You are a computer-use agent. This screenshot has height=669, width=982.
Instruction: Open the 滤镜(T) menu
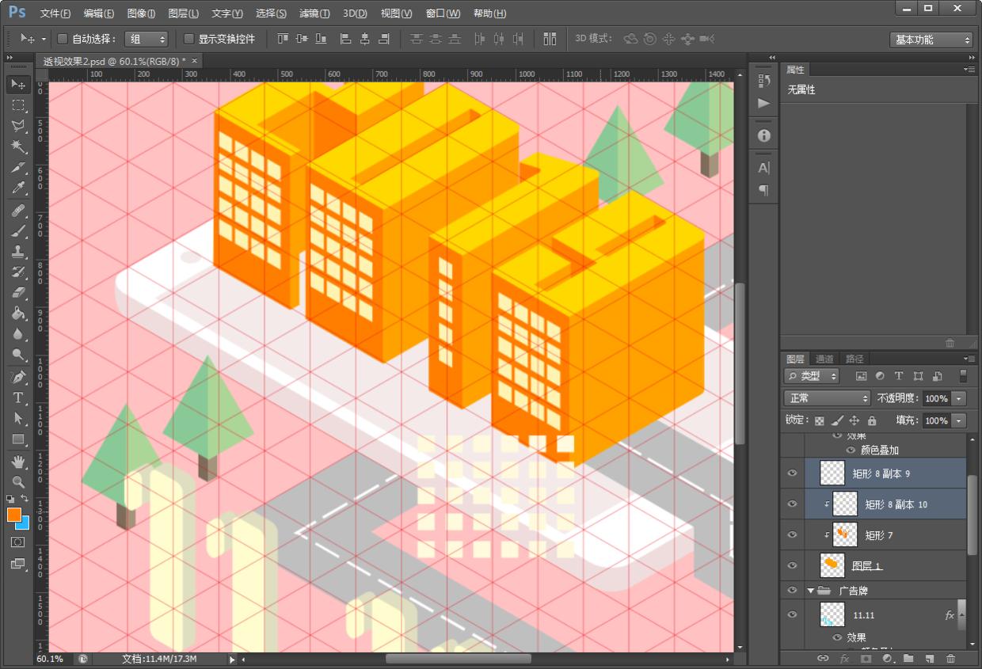click(314, 13)
